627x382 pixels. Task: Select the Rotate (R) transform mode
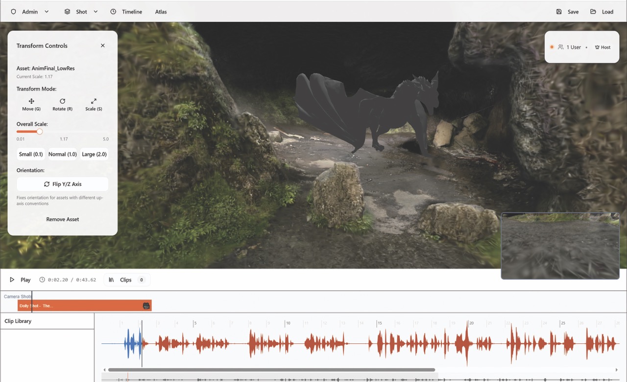[62, 104]
